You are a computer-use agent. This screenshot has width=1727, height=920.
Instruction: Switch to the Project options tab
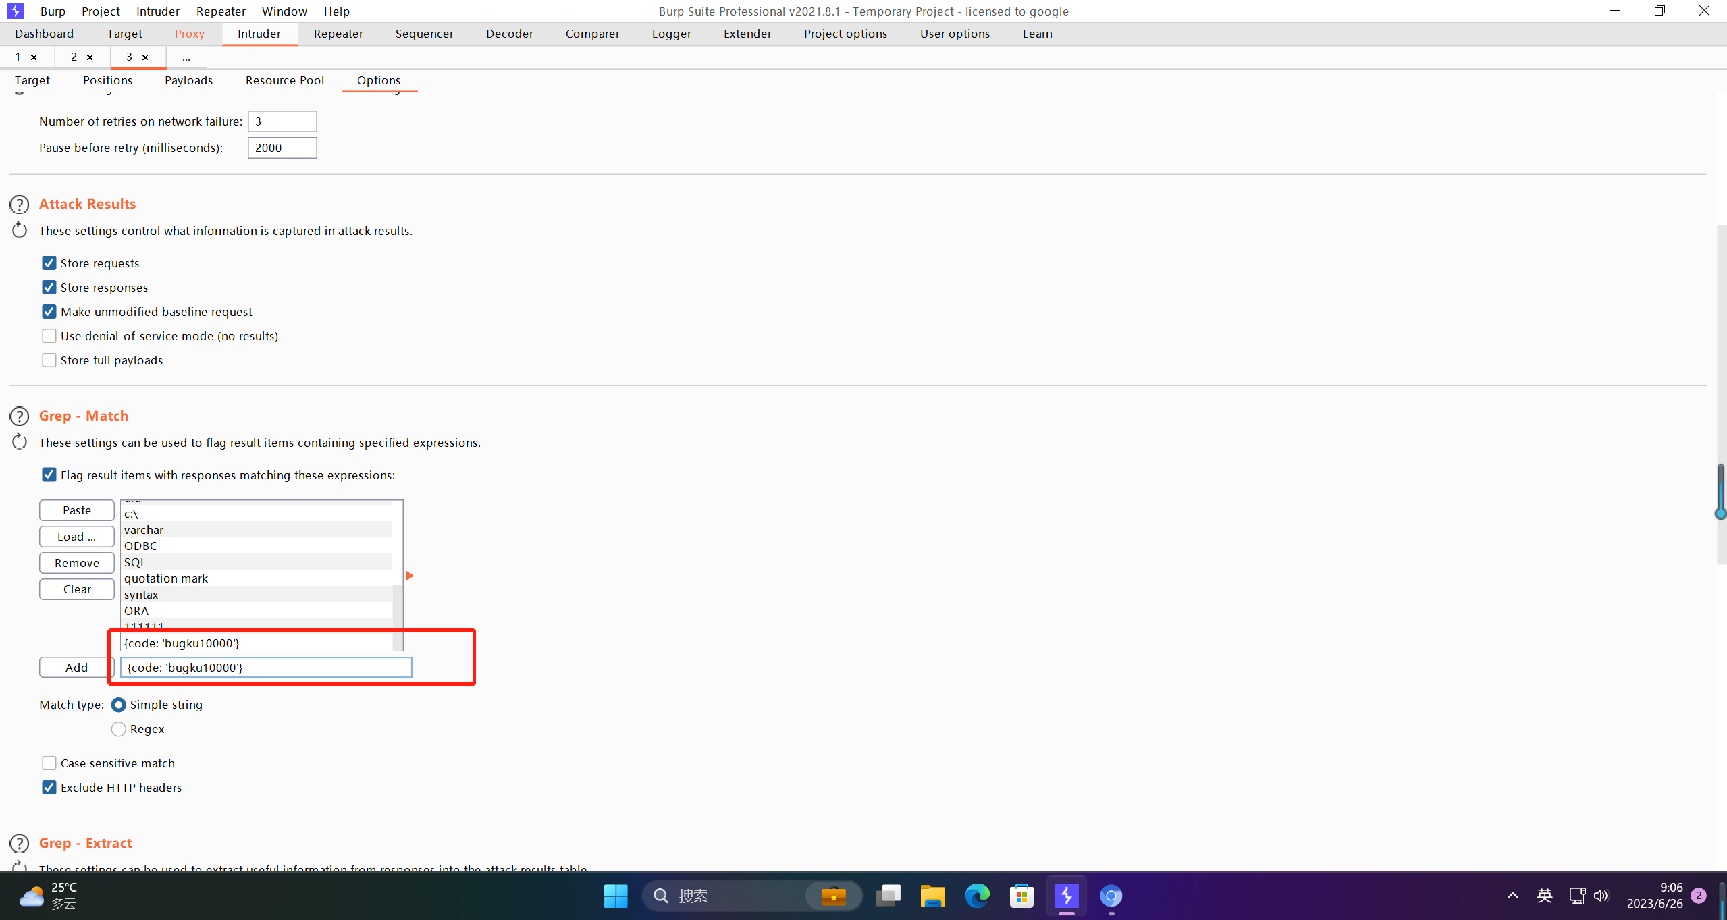point(845,34)
